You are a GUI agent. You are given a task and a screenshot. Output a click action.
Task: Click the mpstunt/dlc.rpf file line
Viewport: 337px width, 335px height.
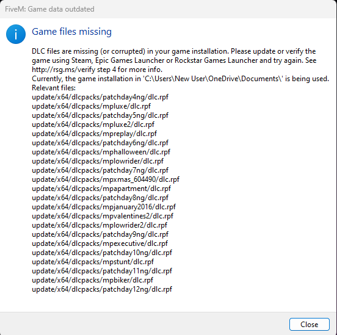[x=93, y=262]
